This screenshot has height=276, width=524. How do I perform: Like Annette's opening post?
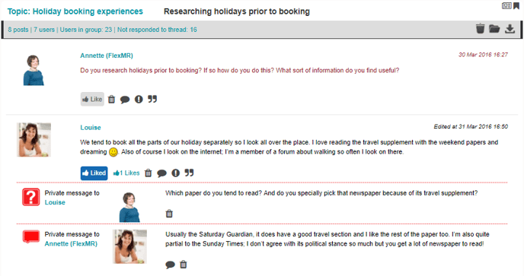tap(92, 99)
